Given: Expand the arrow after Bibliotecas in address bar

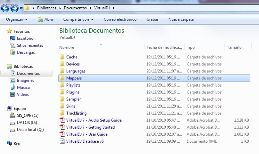Looking at the screenshot, I should click(60, 8).
